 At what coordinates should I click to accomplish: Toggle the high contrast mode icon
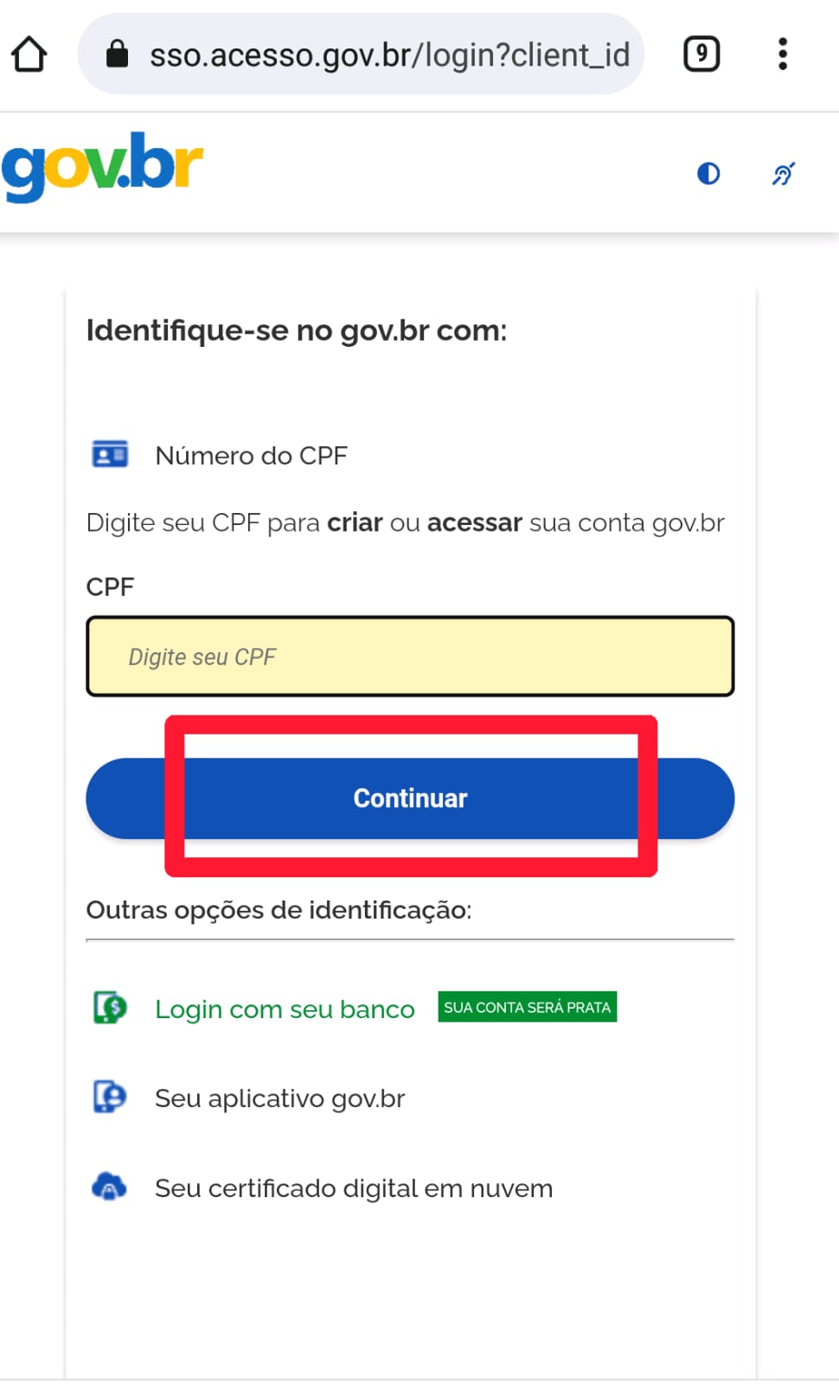708,173
